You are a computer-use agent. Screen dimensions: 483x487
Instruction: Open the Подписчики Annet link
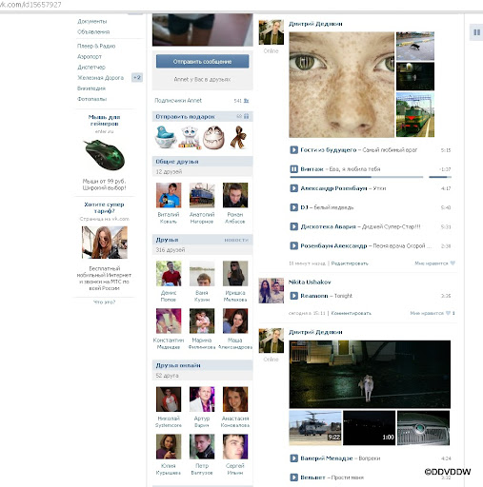coord(178,101)
